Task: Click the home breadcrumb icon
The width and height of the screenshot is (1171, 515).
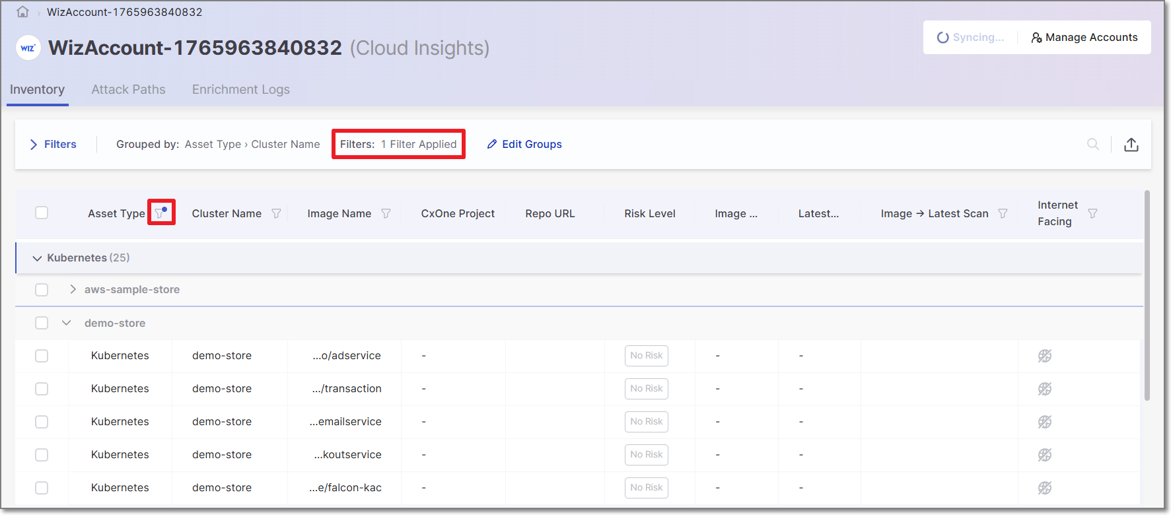Action: coord(22,12)
